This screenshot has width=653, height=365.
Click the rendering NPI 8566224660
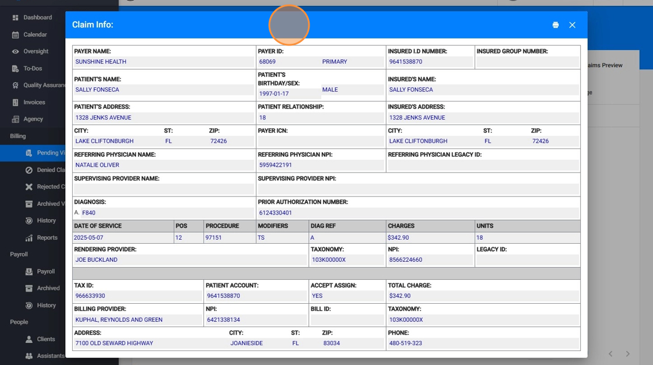[406, 259]
